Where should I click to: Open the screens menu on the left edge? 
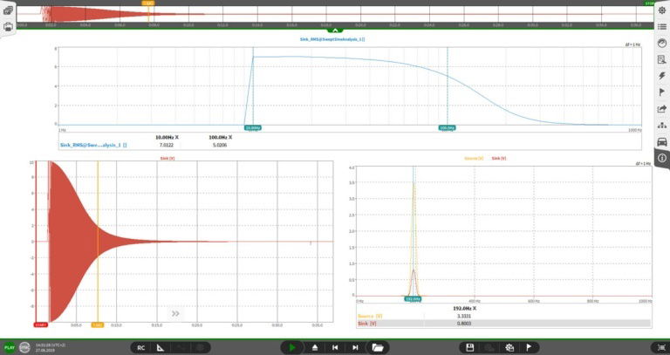(8, 10)
